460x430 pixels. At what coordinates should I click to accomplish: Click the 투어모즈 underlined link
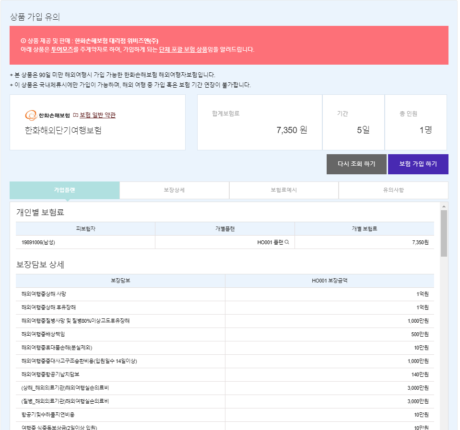[x=62, y=49]
